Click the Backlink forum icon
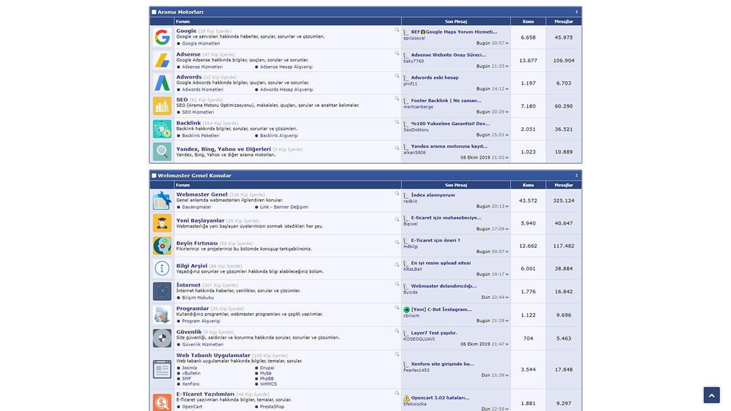Screen dimensions: 731x411 tap(161, 129)
